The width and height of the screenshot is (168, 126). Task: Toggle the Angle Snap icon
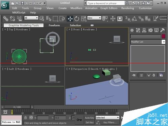pos(134,18)
